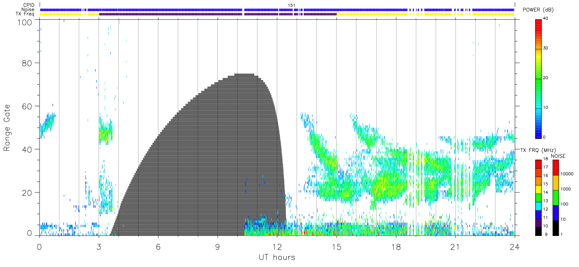This screenshot has height=267, width=579.
Task: Click the 13 tick in TX FRQ legend
Action: click(x=545, y=201)
